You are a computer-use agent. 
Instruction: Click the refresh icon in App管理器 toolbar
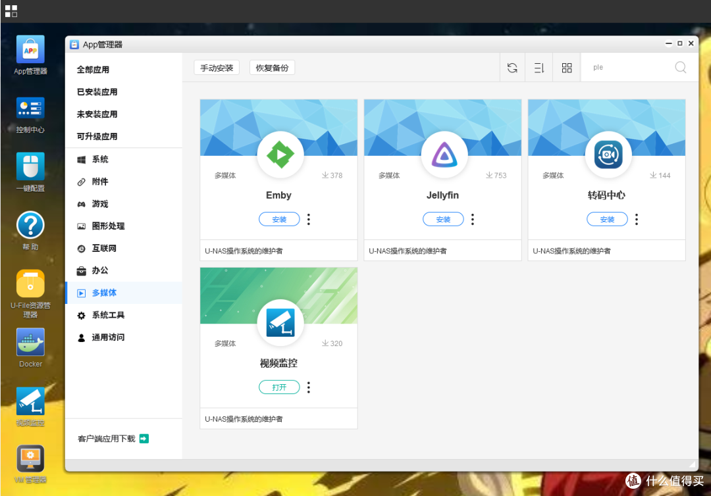coord(512,67)
